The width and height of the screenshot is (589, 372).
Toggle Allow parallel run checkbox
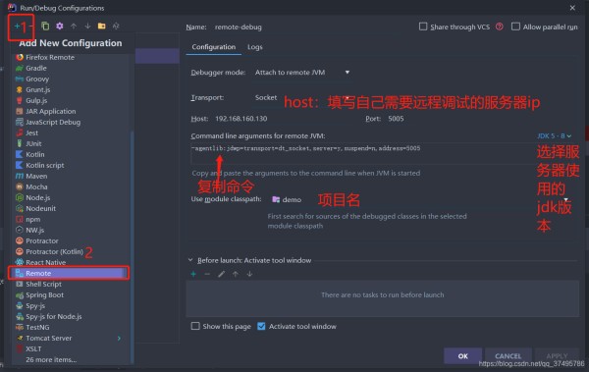pos(515,27)
